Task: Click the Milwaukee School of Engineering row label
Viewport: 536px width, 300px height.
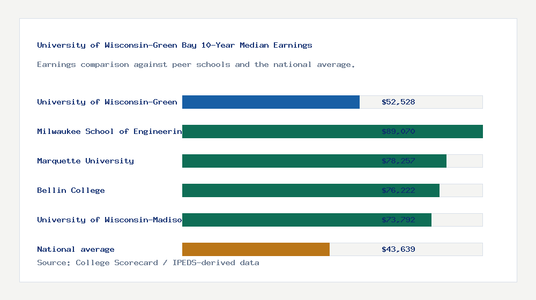Action: 109,132
